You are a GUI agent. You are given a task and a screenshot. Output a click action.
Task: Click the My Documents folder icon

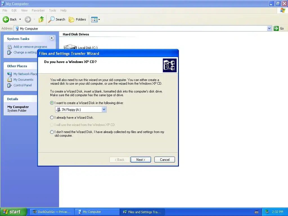point(10,80)
